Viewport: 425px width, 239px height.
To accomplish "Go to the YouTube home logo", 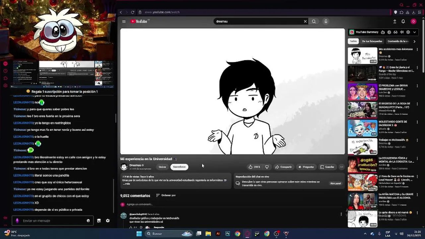I will 139,21.
